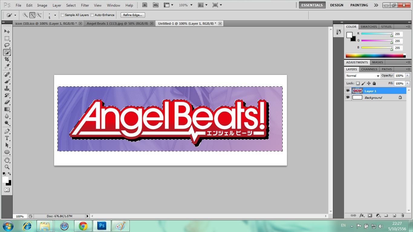Select the Zoom tool

tap(7, 167)
